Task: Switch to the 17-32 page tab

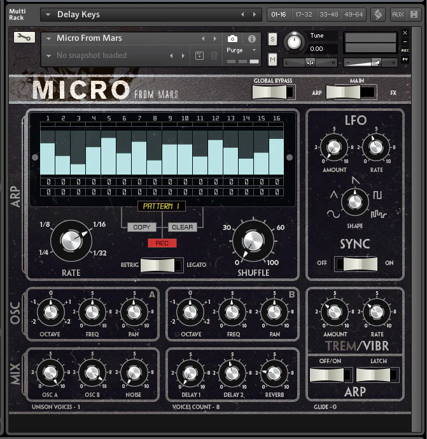Action: pos(304,14)
